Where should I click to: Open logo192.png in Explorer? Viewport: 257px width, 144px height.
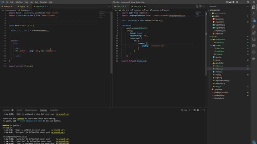[x=220, y=25]
